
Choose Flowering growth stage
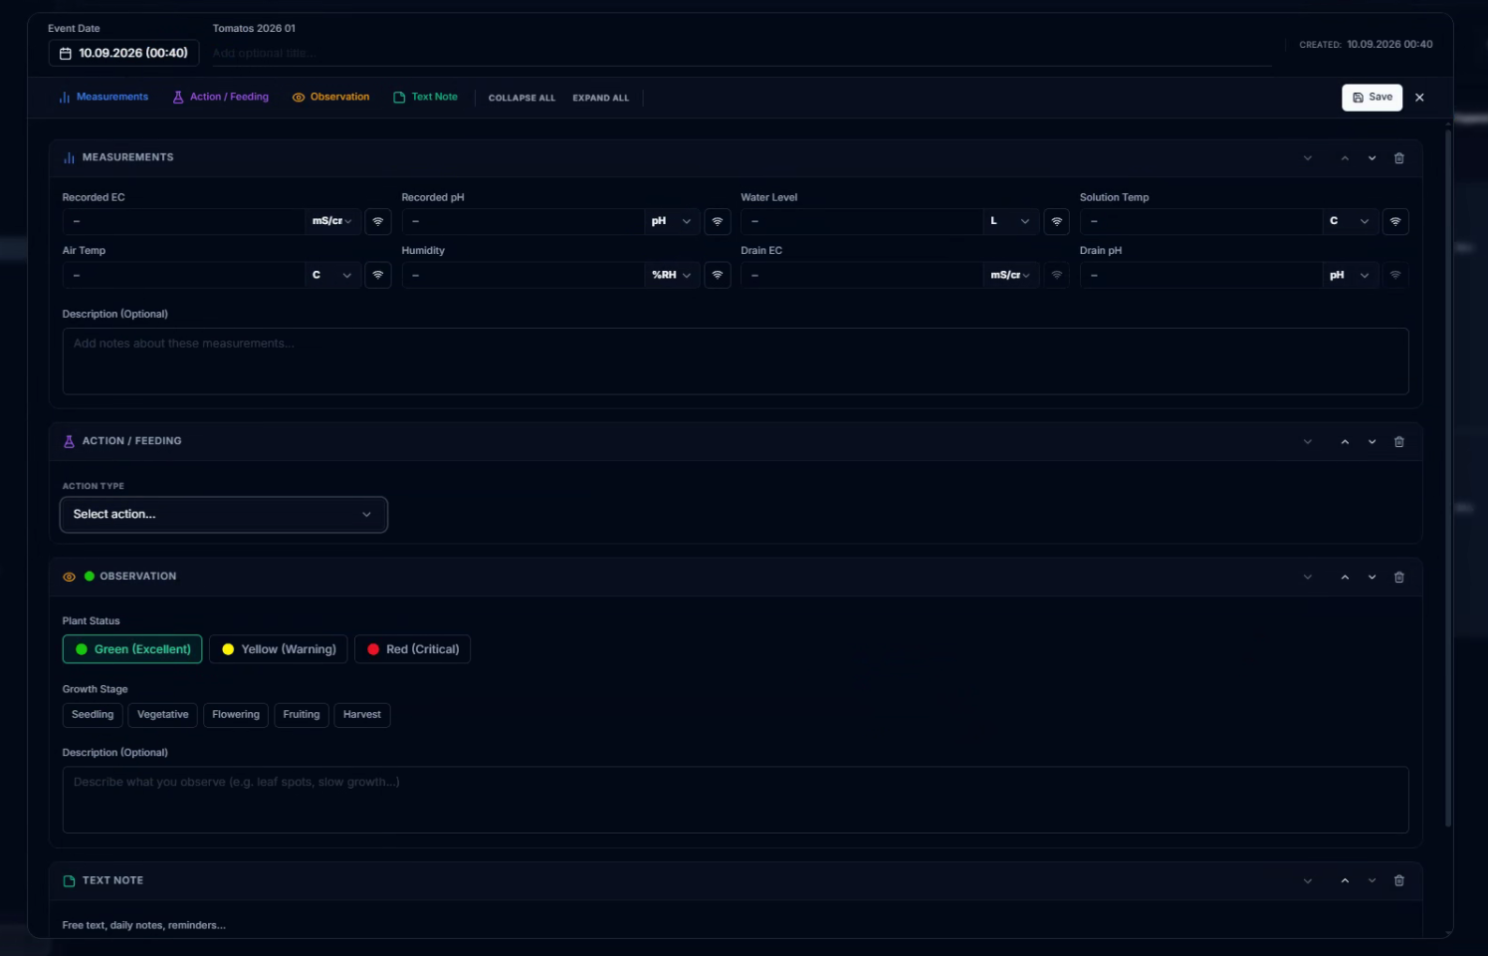point(236,715)
